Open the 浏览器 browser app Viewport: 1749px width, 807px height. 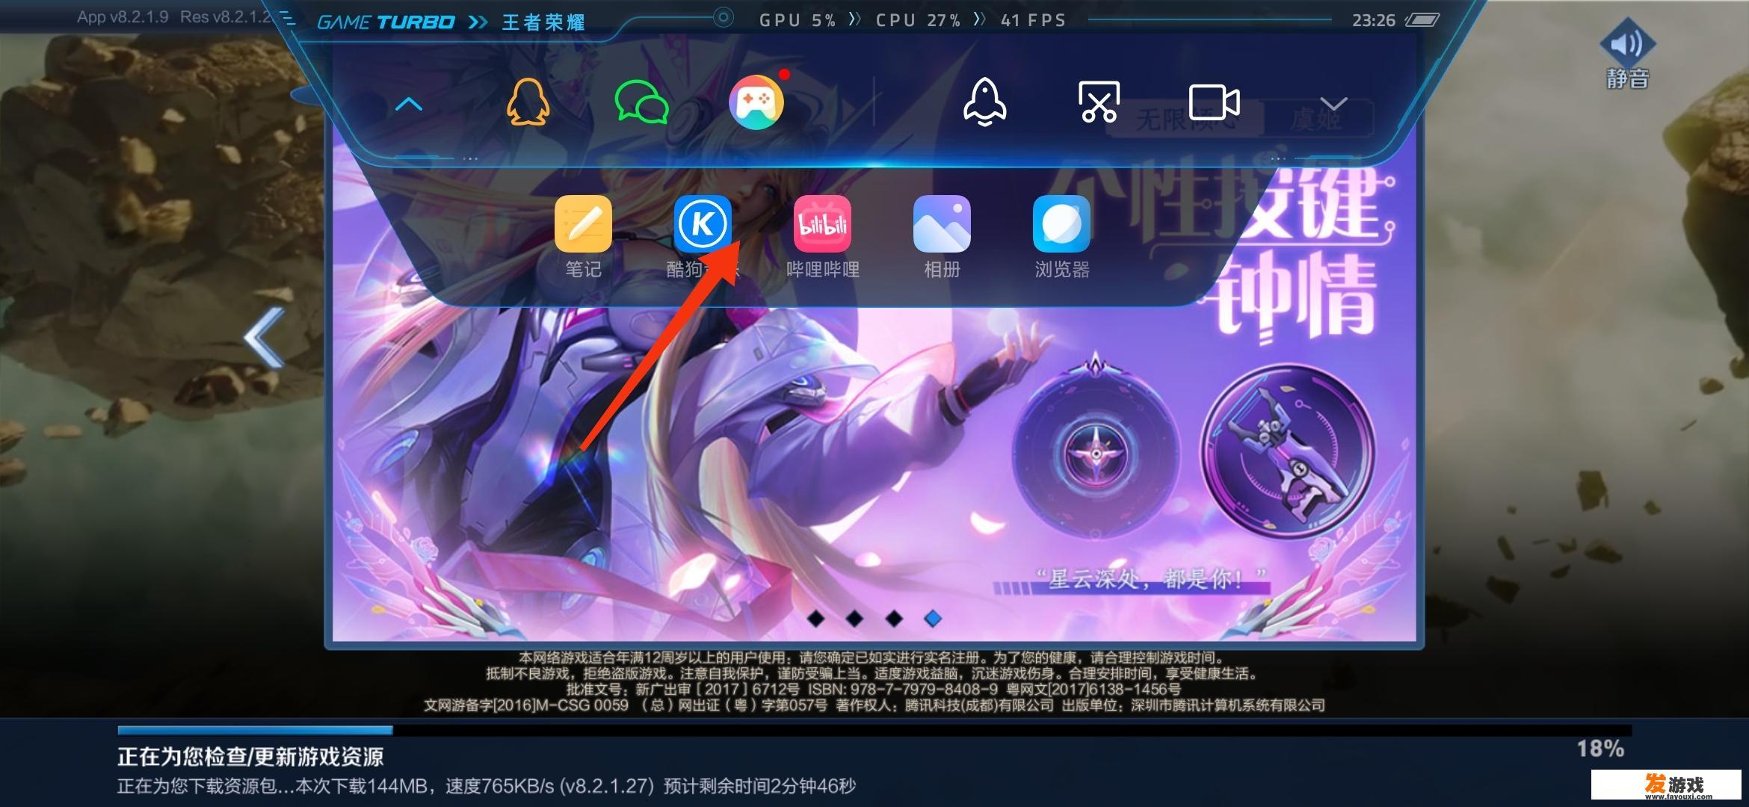point(1061,224)
